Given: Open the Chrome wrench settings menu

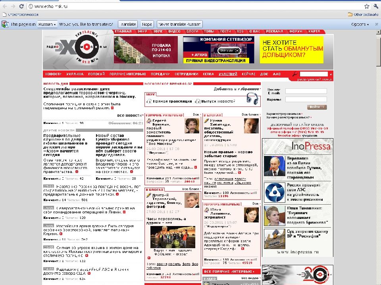Looking at the screenshot, I should [x=375, y=6].
